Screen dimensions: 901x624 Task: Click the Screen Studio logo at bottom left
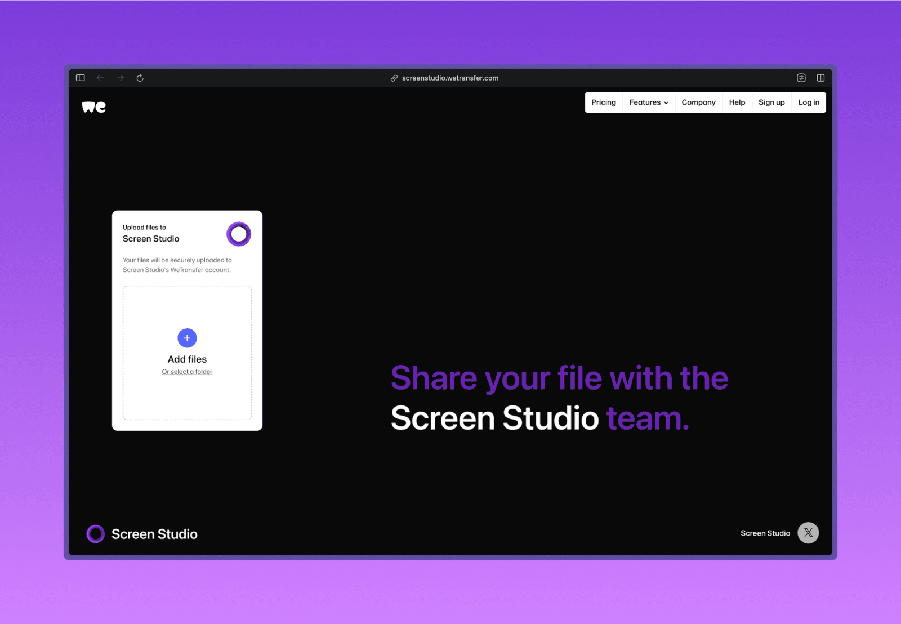point(142,534)
